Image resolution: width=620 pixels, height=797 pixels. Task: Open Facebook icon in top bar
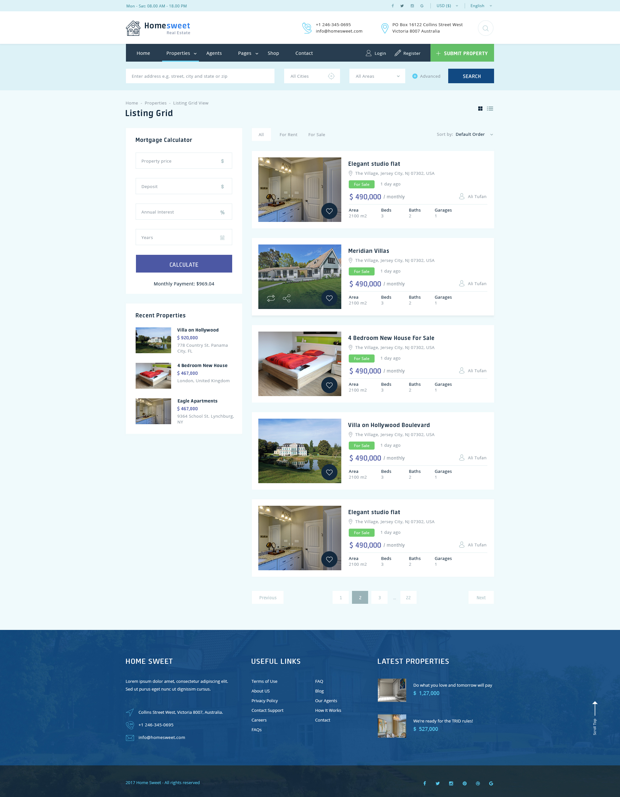tap(393, 6)
